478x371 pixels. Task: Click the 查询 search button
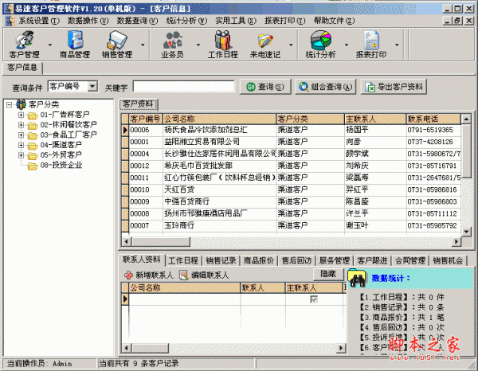click(265, 87)
